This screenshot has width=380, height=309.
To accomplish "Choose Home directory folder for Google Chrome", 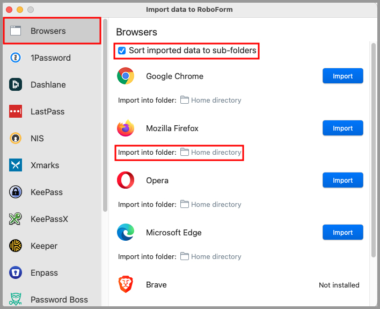I will click(x=210, y=100).
